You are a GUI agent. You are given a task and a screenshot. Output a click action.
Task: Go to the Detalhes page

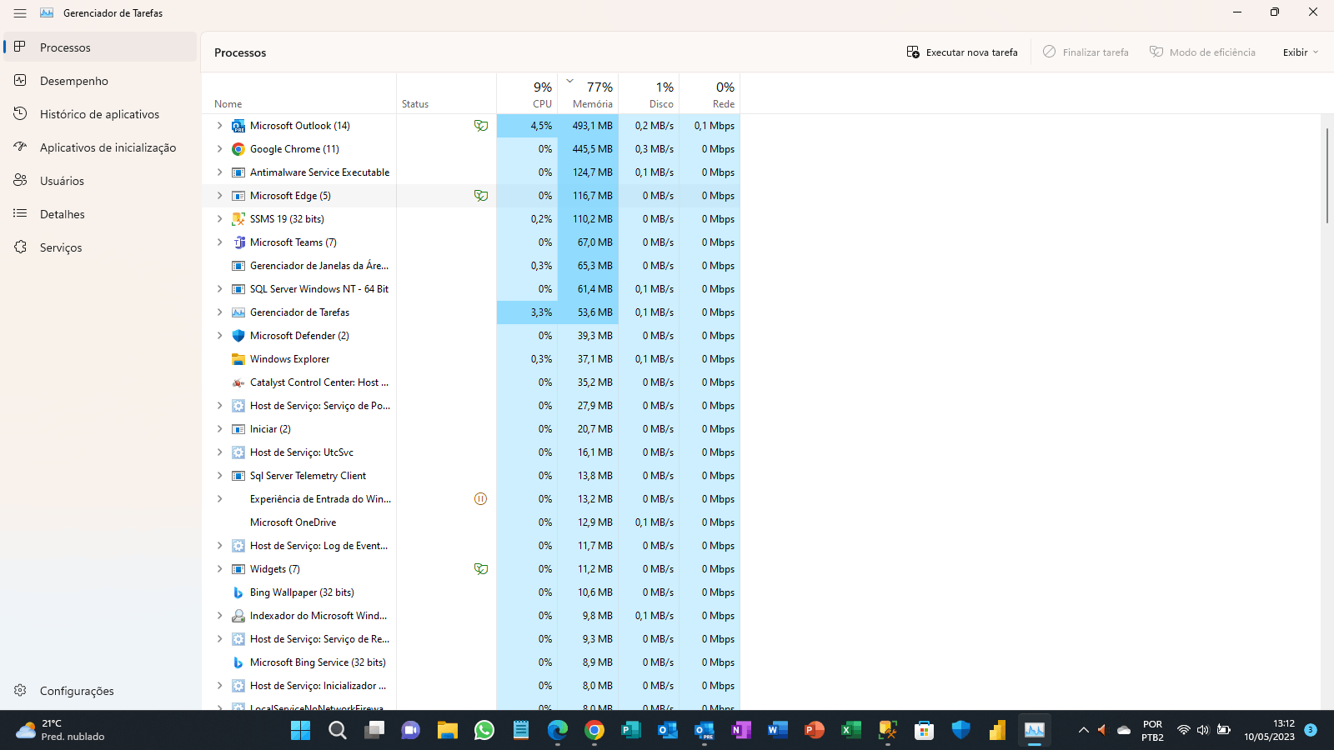click(100, 214)
